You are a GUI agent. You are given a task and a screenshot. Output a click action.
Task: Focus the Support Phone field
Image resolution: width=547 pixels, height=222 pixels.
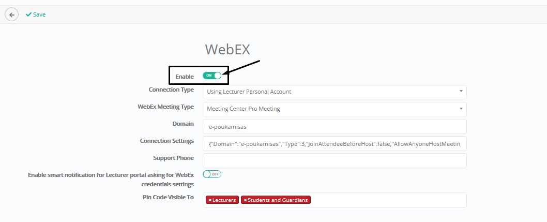(335, 160)
